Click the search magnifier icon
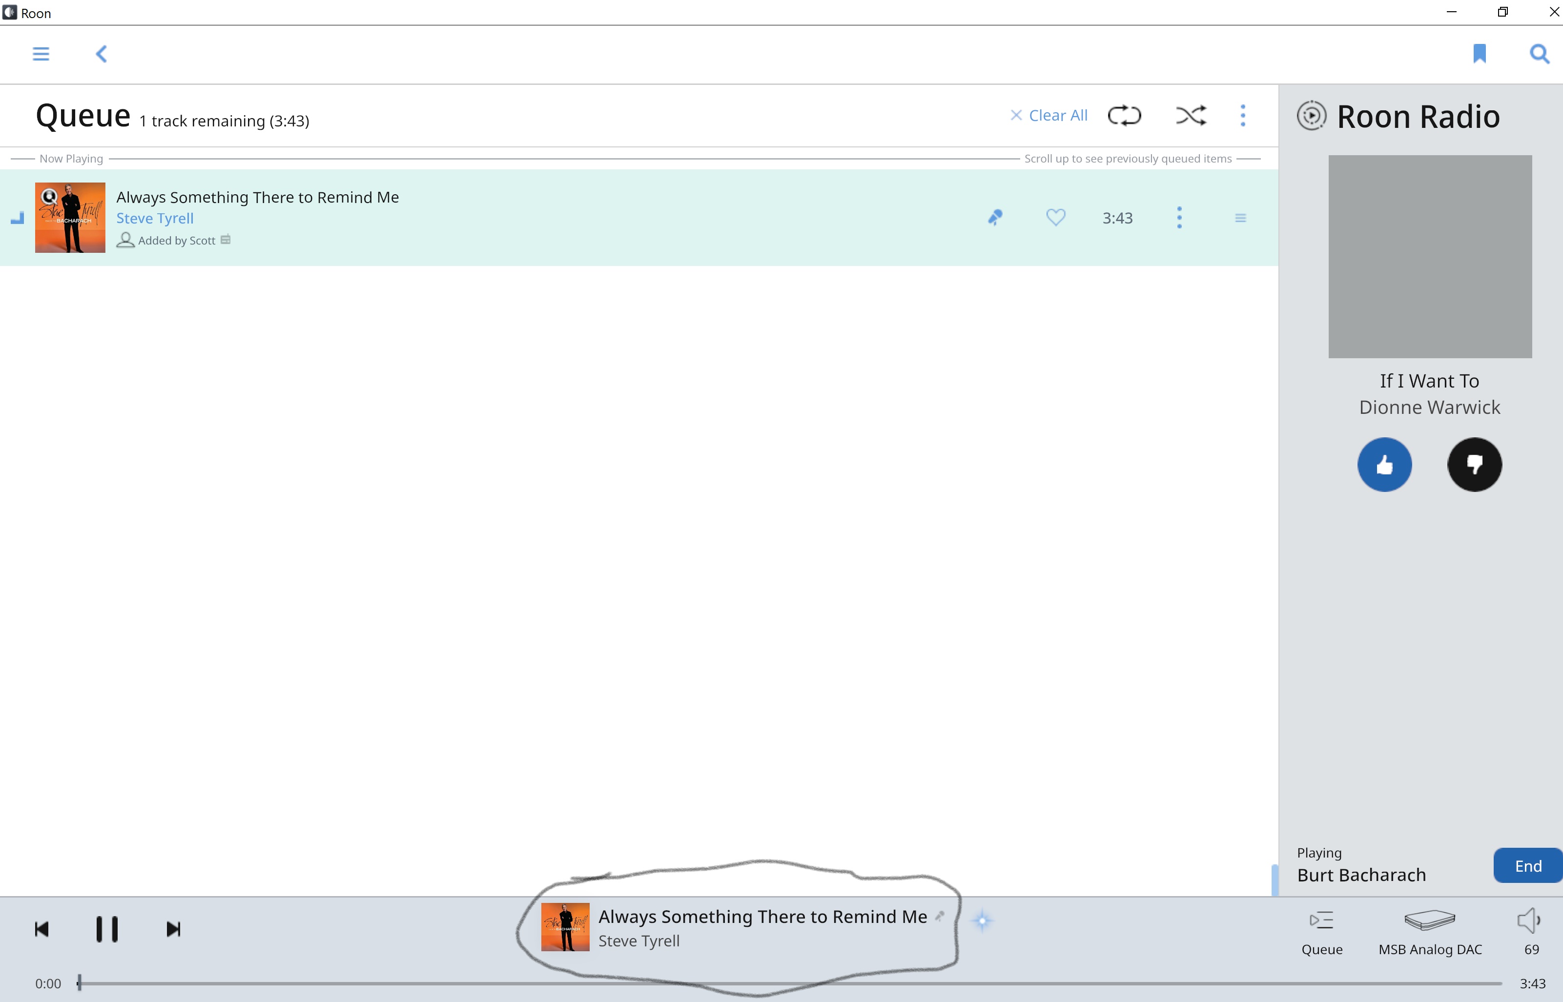The height and width of the screenshot is (1002, 1563). tap(1539, 53)
